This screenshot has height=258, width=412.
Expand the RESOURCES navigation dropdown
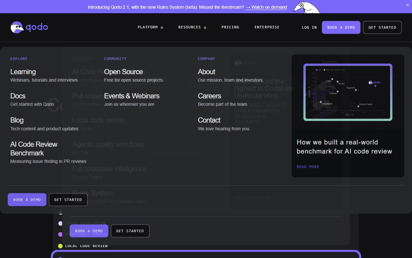pyautogui.click(x=190, y=27)
